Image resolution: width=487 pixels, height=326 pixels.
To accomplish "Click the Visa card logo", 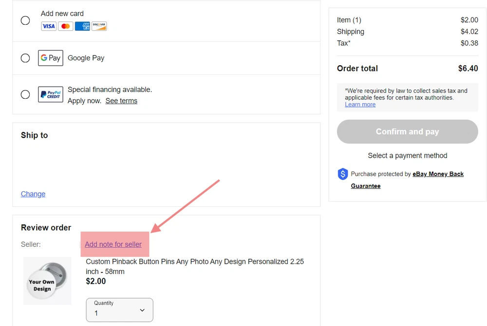I will tap(49, 26).
